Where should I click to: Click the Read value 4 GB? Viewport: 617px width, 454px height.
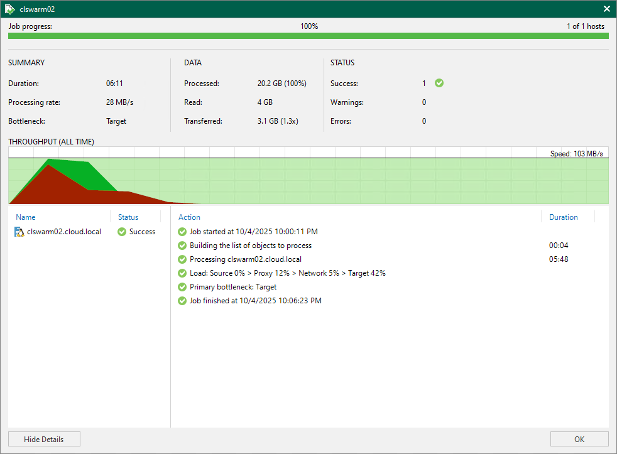click(265, 102)
